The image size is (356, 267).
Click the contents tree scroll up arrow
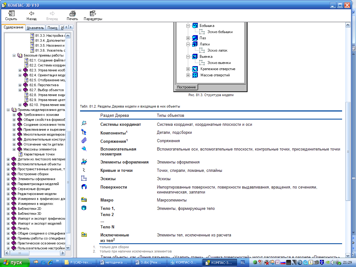point(68,36)
